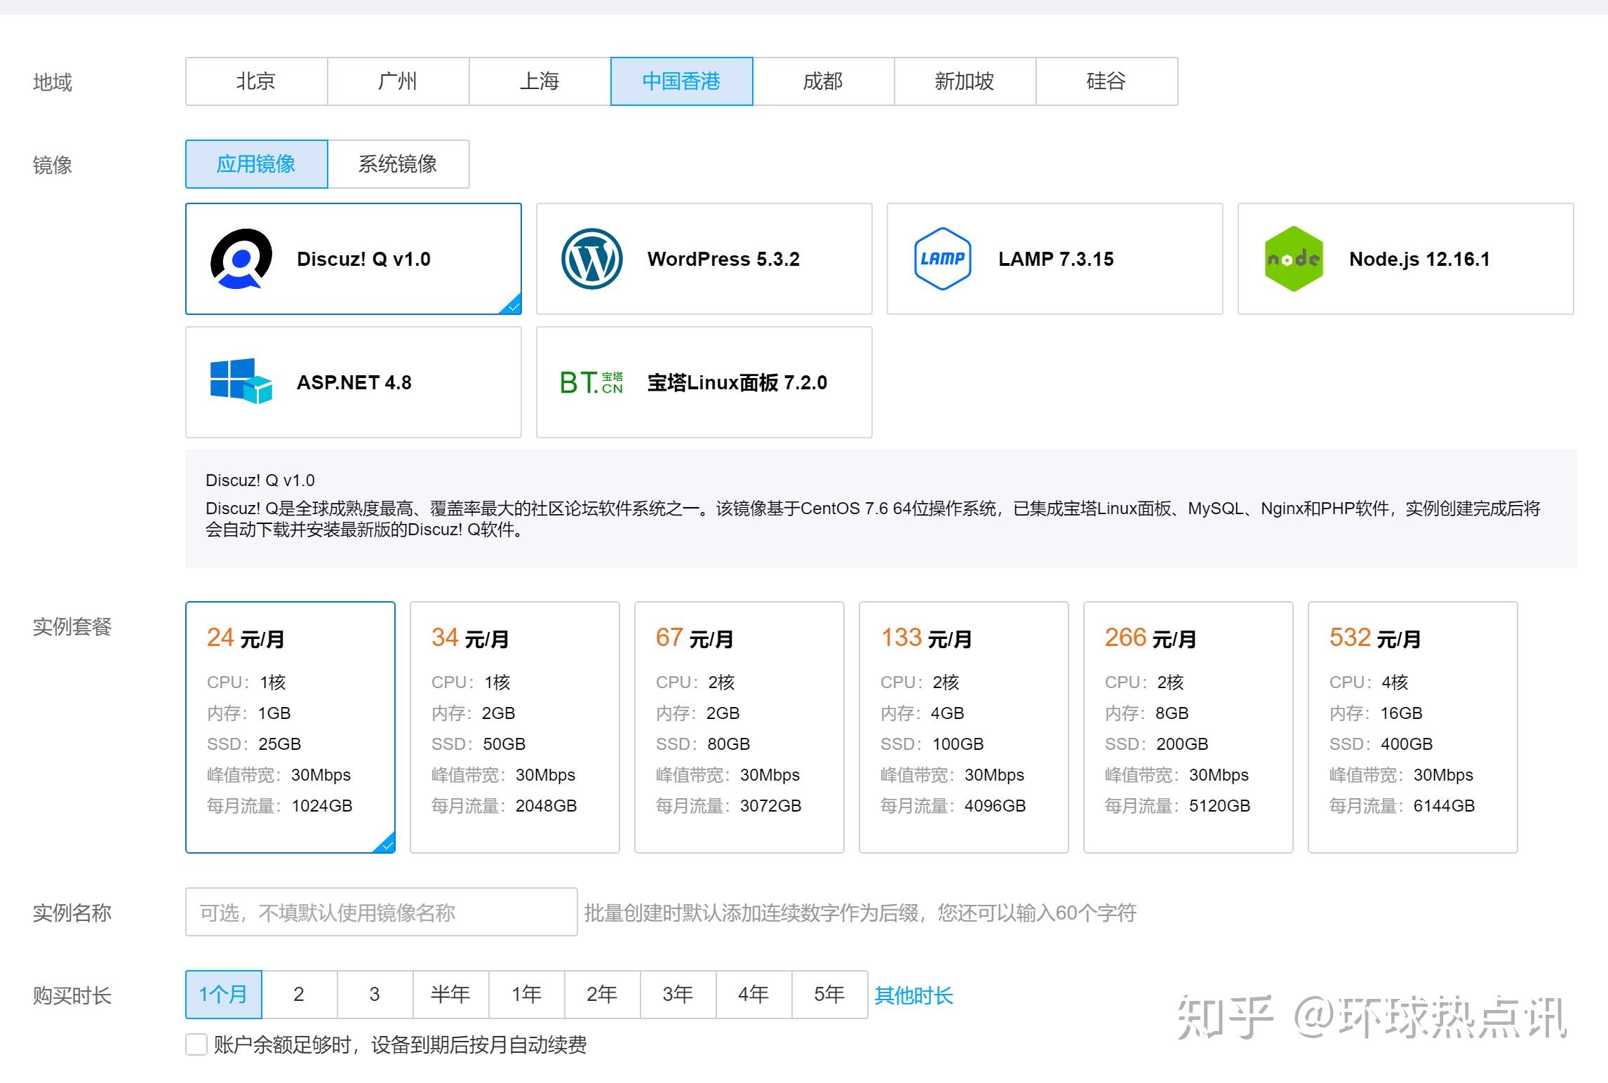
Task: Click the WordPress logo icon
Action: point(592,259)
